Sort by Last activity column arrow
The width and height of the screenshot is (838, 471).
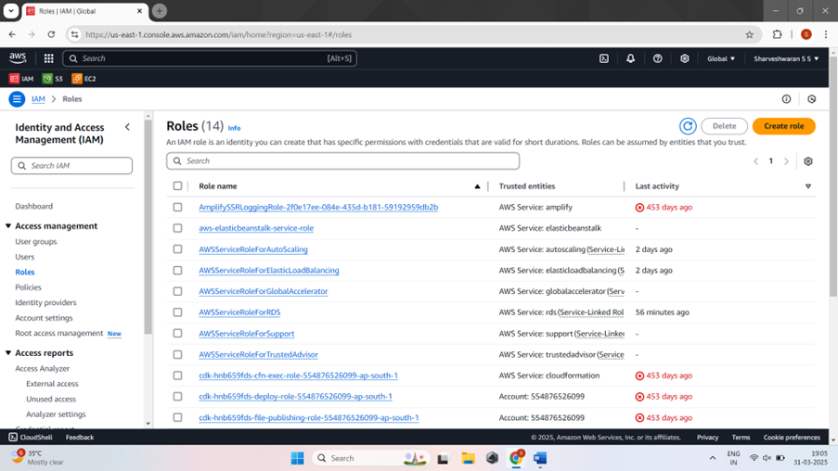tap(808, 186)
